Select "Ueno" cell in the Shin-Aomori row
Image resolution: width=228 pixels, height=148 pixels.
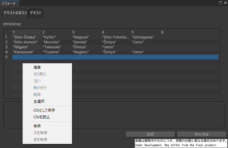(146, 42)
